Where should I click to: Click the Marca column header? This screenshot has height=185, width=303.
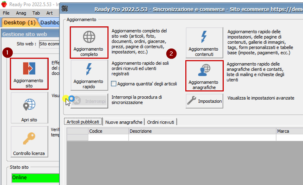click(x=290, y=131)
